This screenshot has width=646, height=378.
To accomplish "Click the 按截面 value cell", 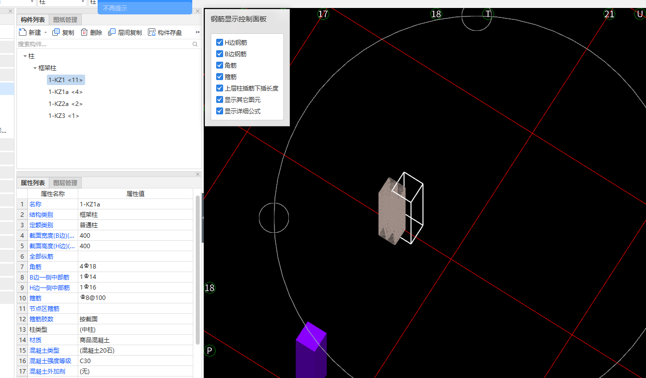I will pos(135,319).
